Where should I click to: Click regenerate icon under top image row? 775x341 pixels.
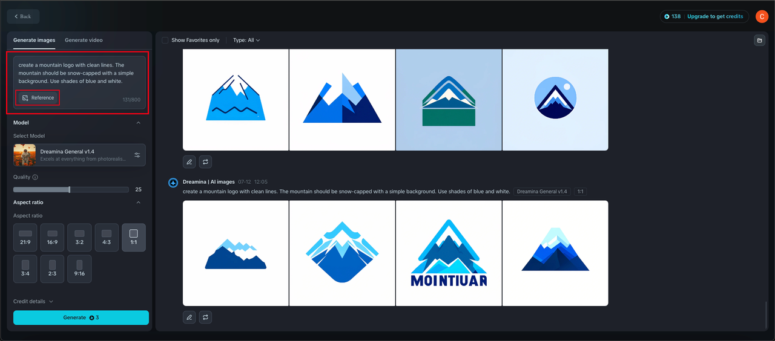(206, 161)
